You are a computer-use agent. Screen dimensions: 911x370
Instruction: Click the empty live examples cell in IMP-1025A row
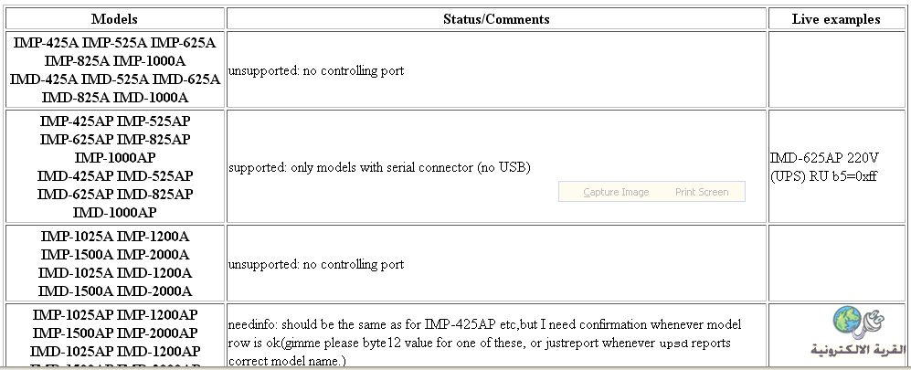tap(837, 264)
